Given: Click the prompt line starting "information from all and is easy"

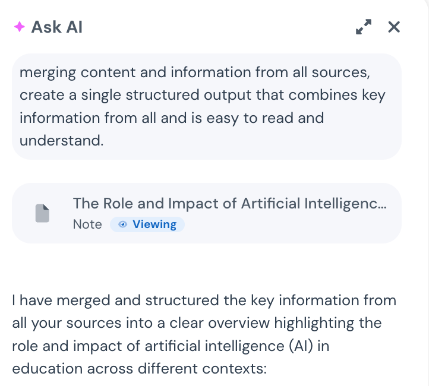Looking at the screenshot, I should [x=171, y=118].
